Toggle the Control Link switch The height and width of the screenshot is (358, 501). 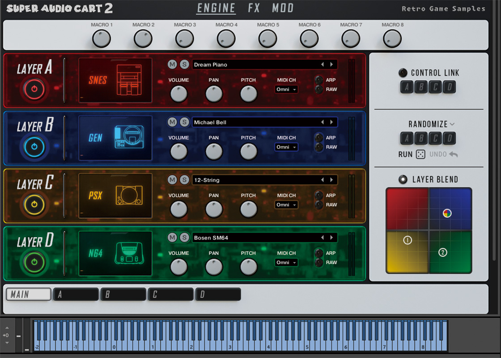click(403, 73)
